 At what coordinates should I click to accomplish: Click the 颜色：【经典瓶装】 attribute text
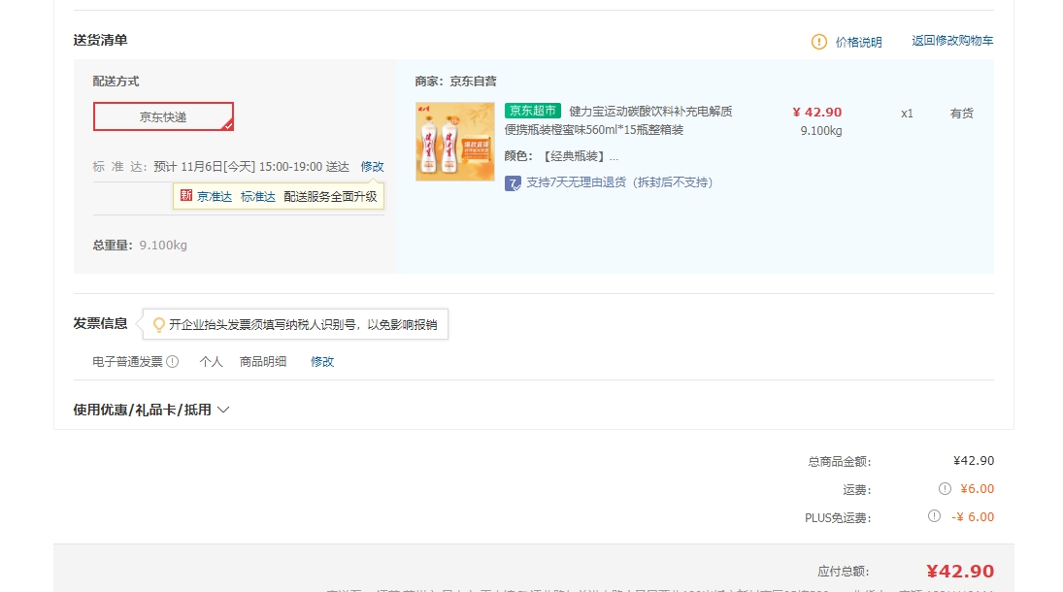click(x=561, y=156)
